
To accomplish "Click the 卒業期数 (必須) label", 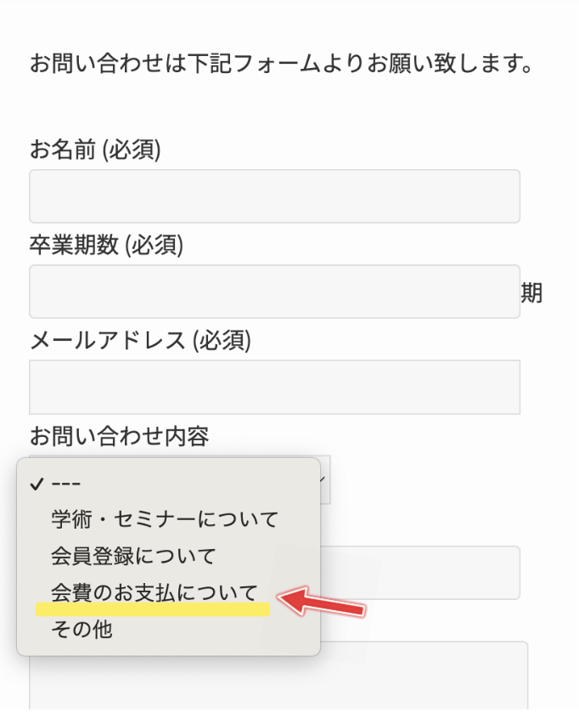I will (x=106, y=246).
